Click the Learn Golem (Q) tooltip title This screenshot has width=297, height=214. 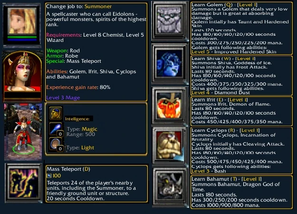[x=224, y=5]
